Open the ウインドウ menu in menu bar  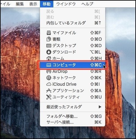click(x=66, y=4)
